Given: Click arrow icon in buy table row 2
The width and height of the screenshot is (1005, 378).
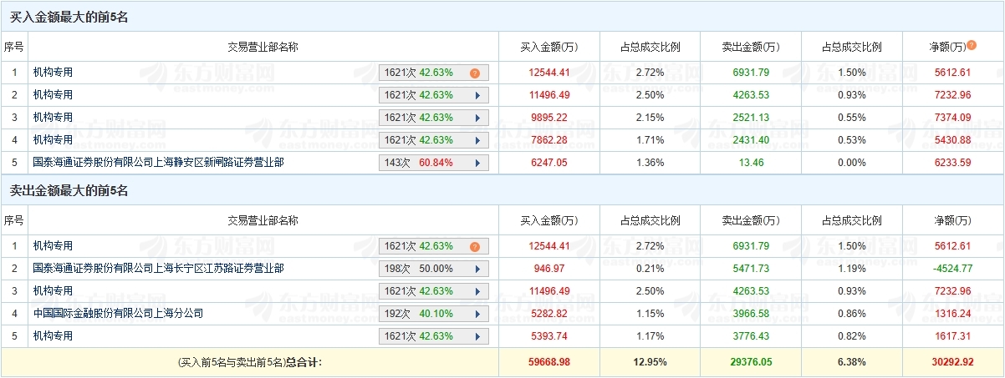Looking at the screenshot, I should coord(477,95).
